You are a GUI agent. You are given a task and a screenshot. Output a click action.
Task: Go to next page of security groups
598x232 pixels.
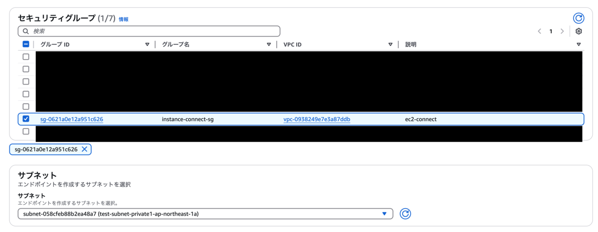point(562,31)
